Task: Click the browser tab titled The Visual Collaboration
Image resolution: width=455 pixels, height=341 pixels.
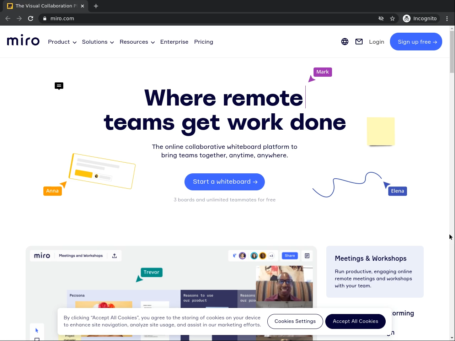Action: click(45, 6)
